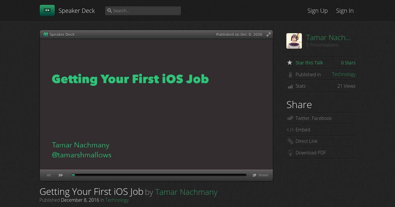Image resolution: width=395 pixels, height=207 pixels.
Task: Click the @tamarshmallows handle on slide
Action: click(82, 155)
